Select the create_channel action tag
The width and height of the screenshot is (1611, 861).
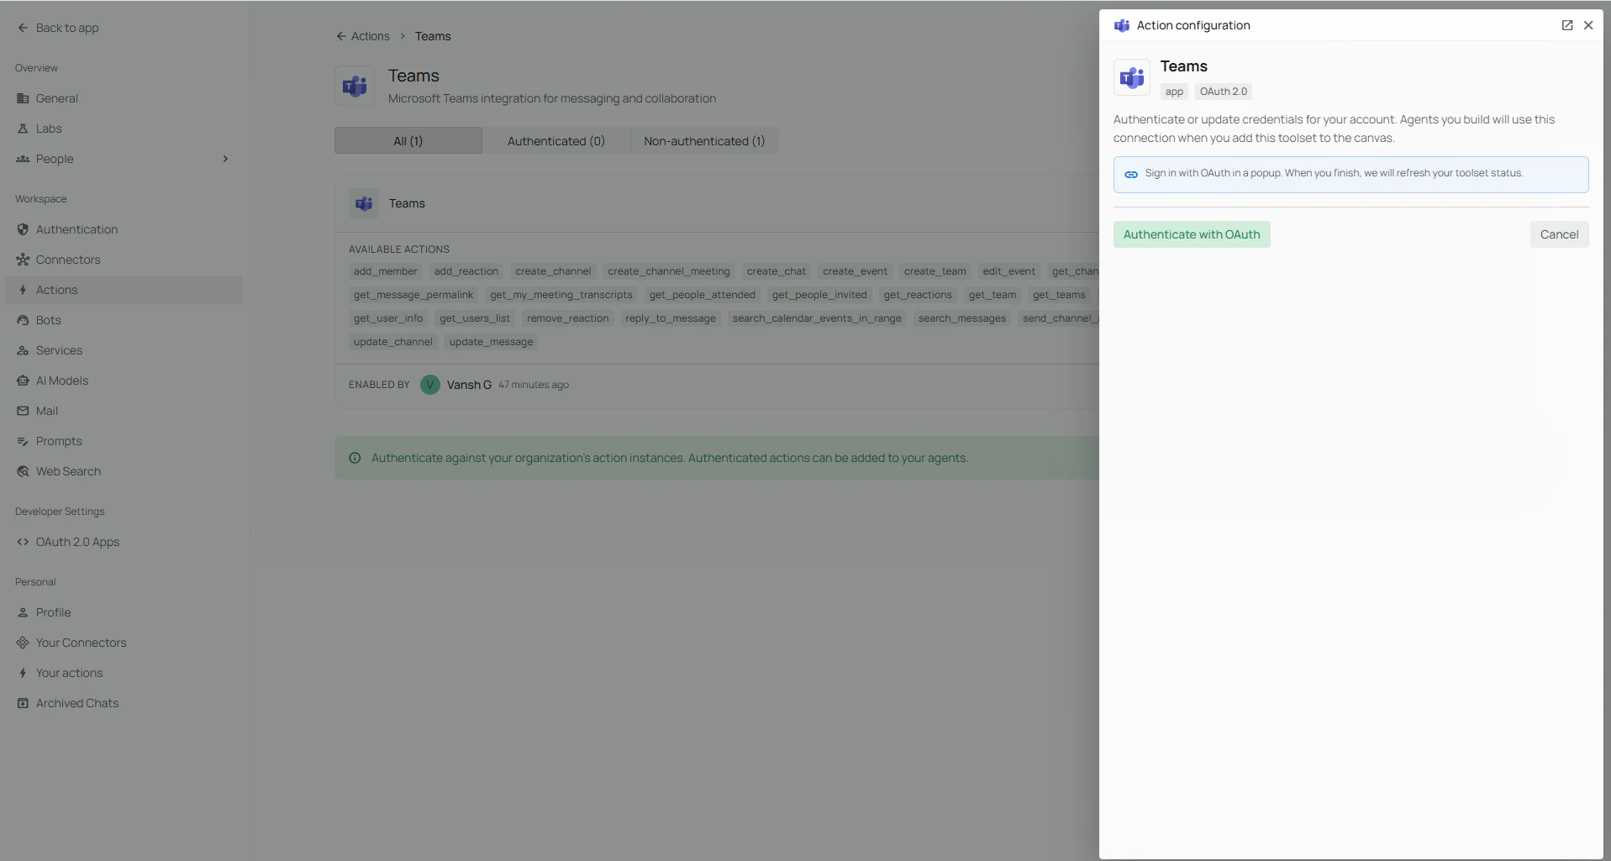(552, 270)
